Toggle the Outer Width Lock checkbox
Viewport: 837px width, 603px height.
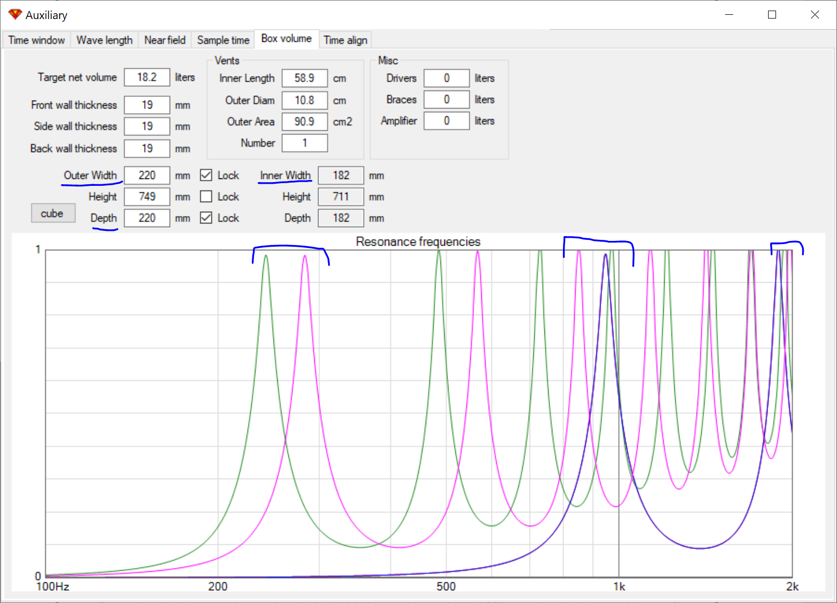pyautogui.click(x=206, y=175)
